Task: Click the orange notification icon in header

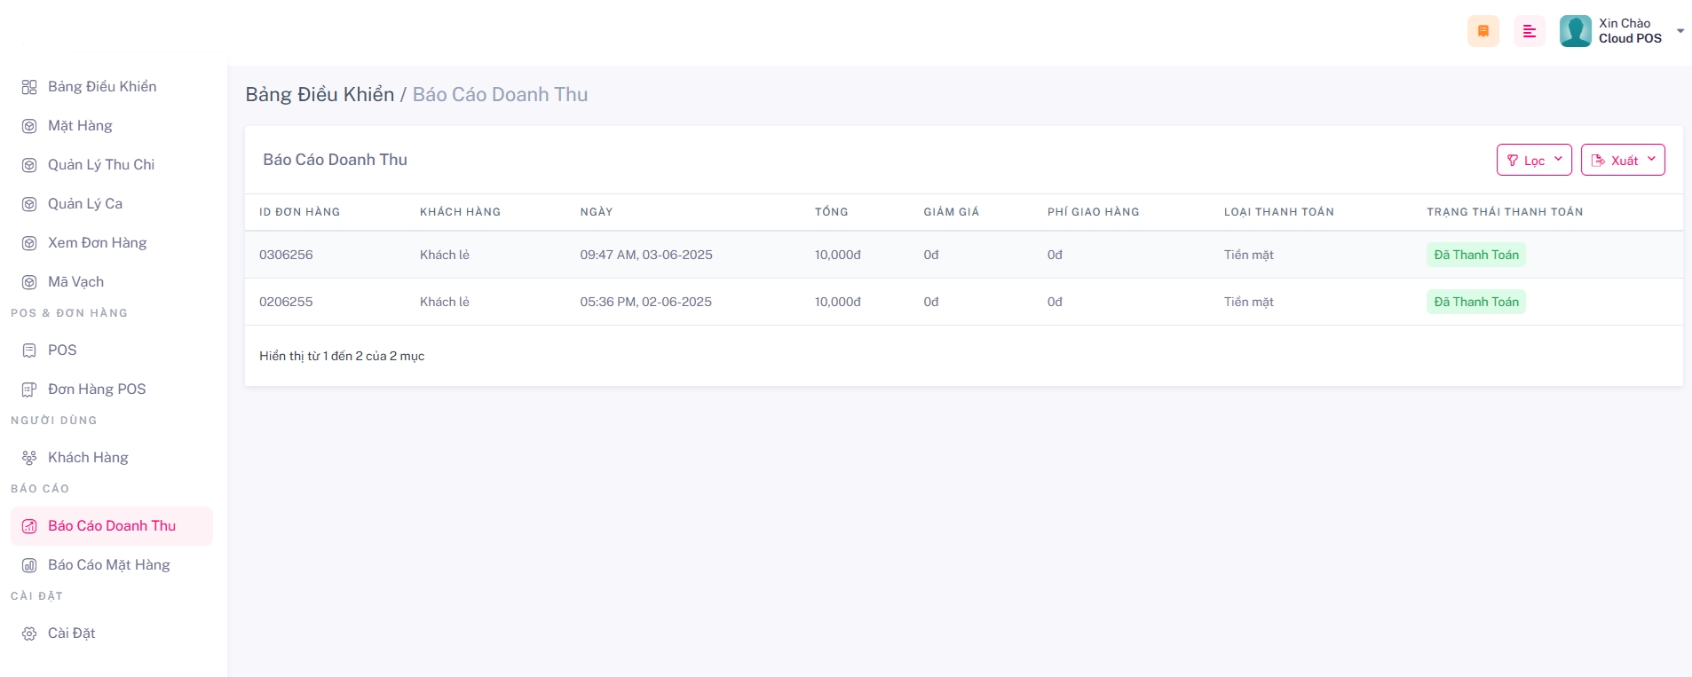Action: coord(1482,31)
